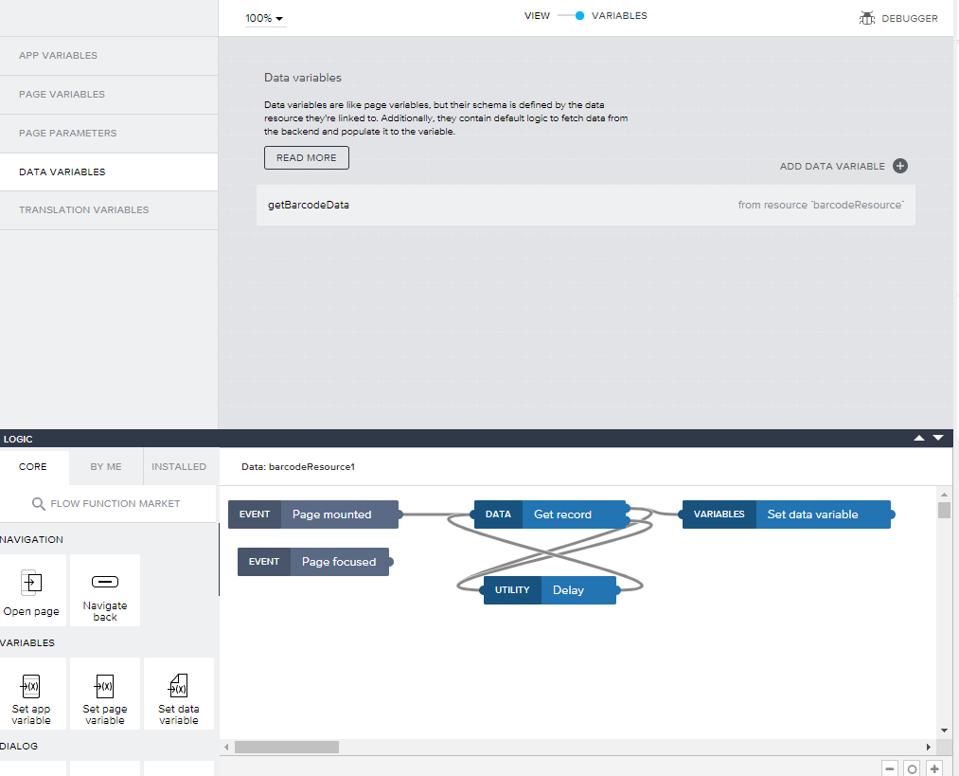Click the NAVIGATION section heading

32,540
